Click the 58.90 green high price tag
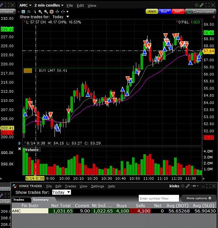Viewport: 218px width, 228px height. (x=209, y=33)
